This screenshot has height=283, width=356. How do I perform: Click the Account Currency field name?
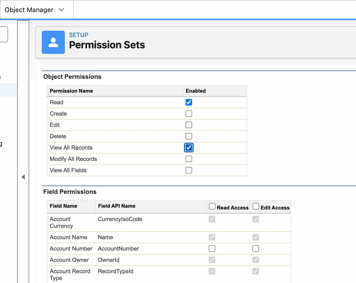[x=61, y=223]
